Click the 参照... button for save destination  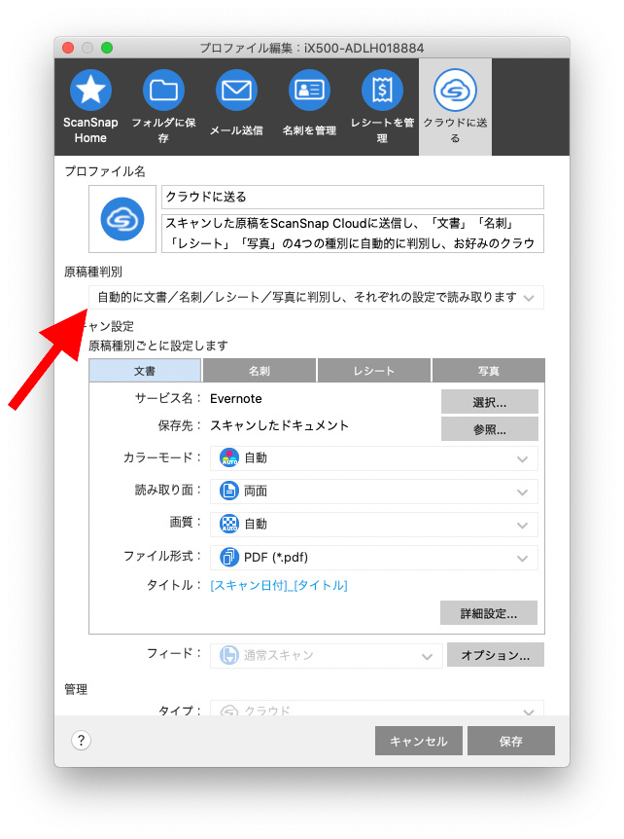[x=489, y=429]
